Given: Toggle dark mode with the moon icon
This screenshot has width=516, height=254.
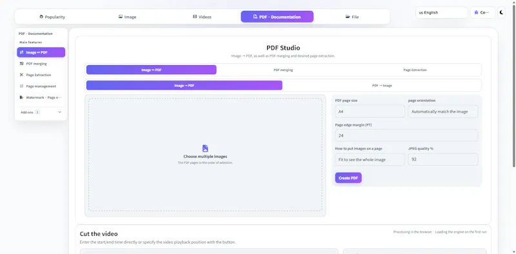Looking at the screenshot, I should tap(502, 12).
